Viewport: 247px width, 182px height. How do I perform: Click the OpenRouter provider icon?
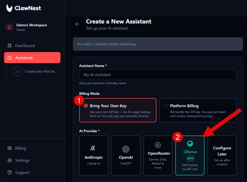[158, 145]
